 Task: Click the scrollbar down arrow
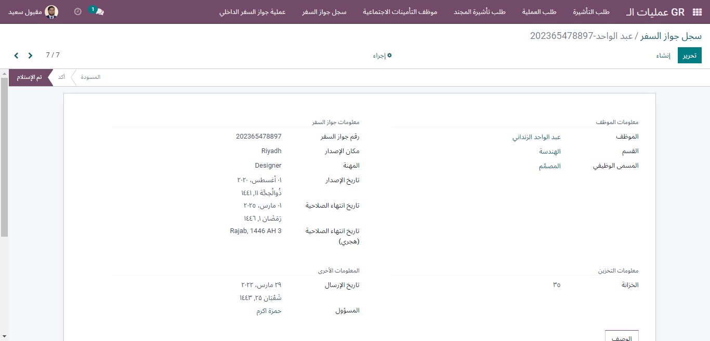tap(4, 336)
